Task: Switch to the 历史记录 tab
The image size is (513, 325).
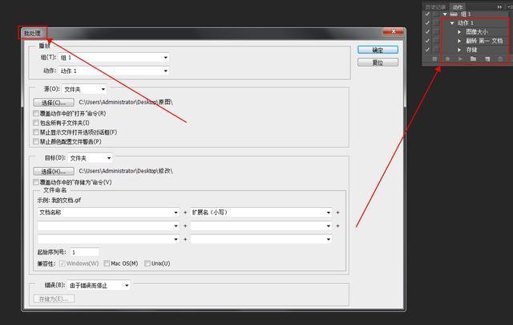Action: click(435, 6)
